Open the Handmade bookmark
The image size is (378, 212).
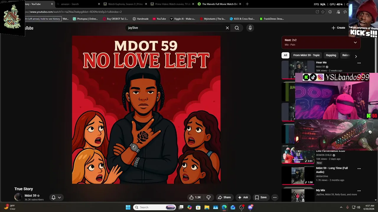(141, 19)
